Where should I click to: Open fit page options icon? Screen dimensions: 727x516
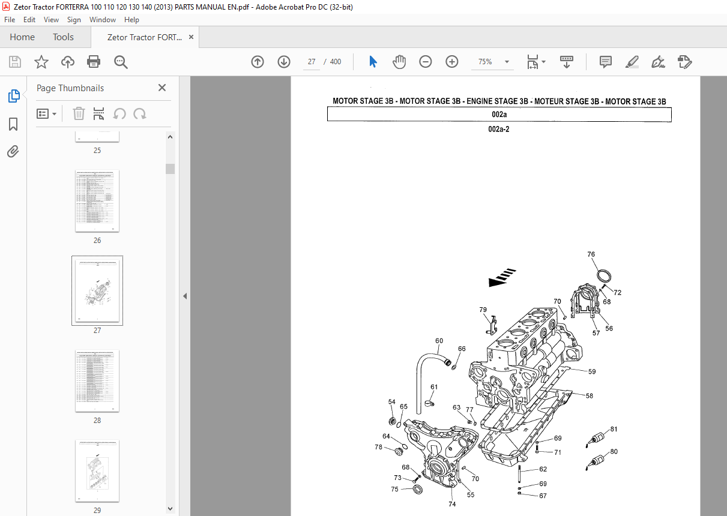(x=536, y=62)
